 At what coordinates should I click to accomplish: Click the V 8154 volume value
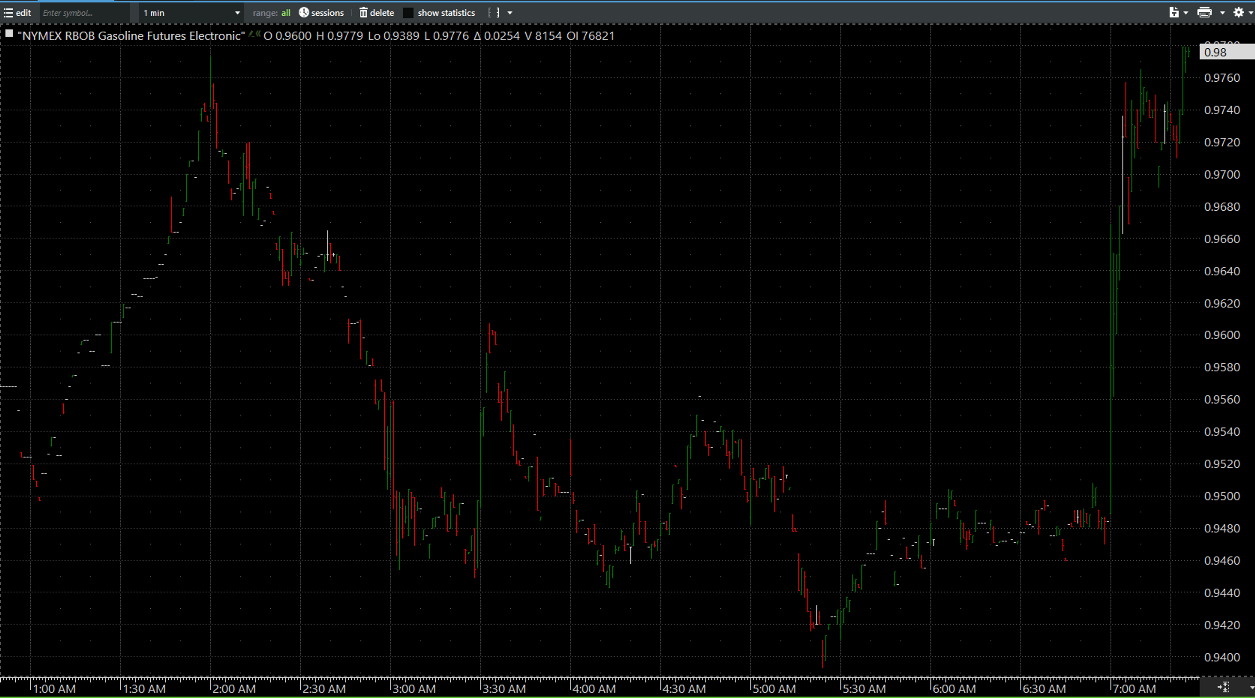tap(543, 36)
